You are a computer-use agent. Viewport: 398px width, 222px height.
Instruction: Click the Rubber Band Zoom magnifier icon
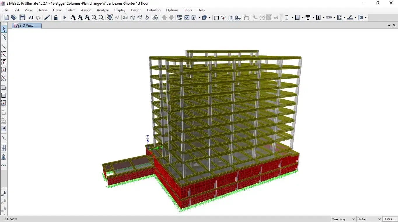(73, 18)
